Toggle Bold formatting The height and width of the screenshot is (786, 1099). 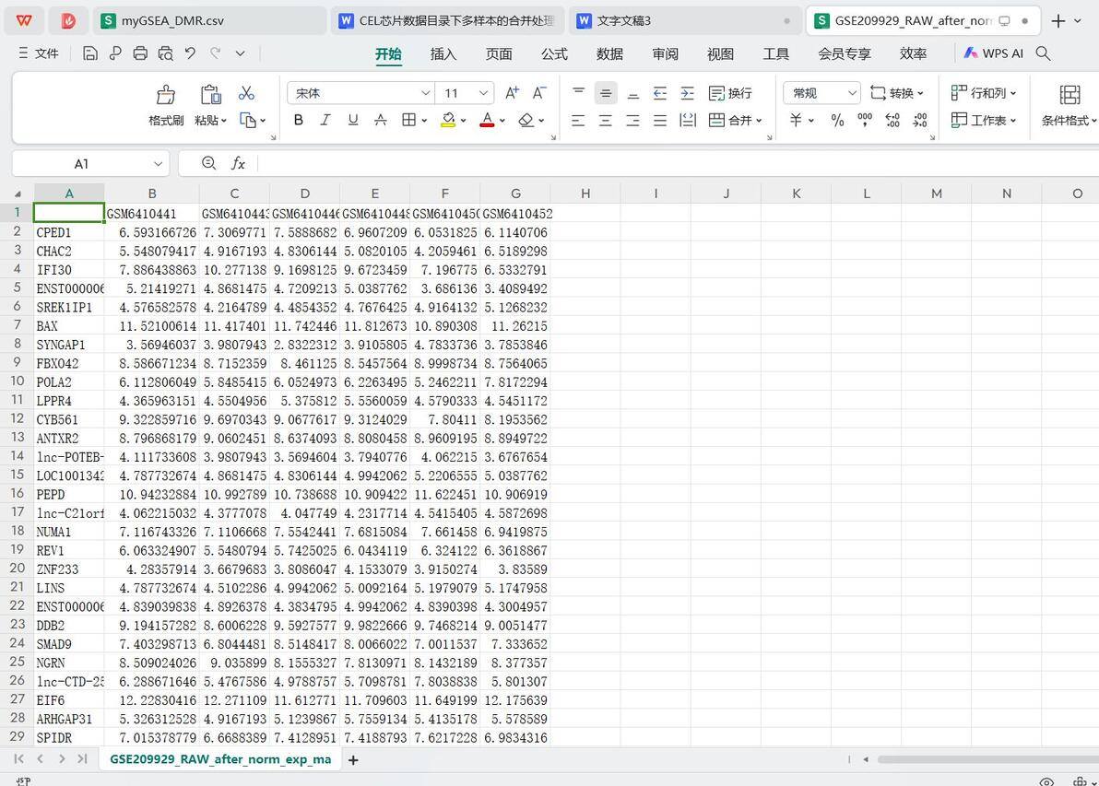pyautogui.click(x=299, y=121)
